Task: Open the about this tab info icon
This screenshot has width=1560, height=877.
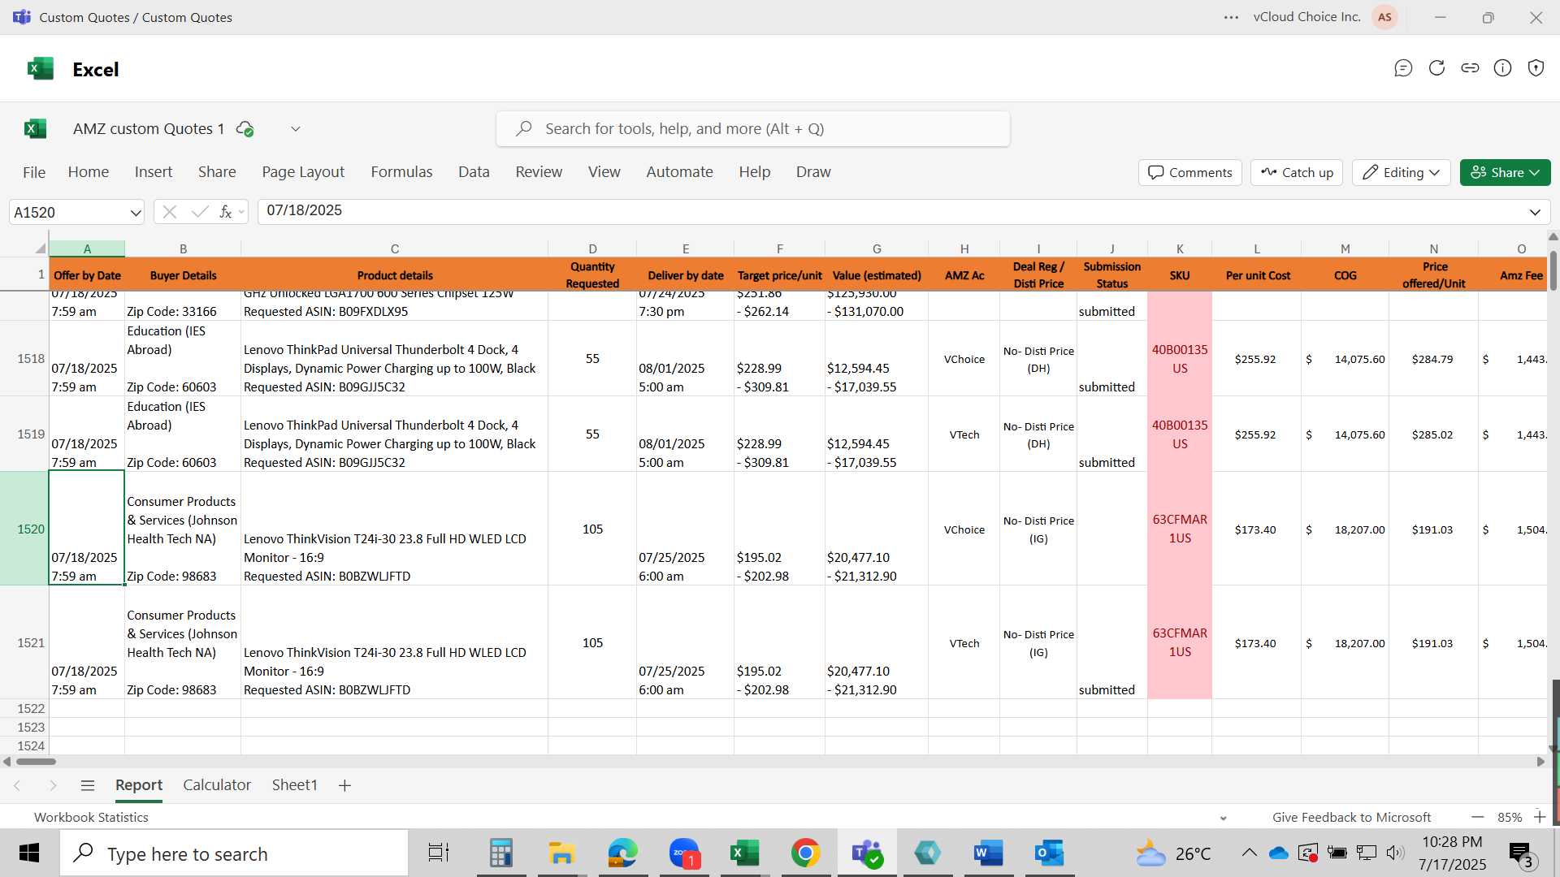Action: [x=1502, y=68]
